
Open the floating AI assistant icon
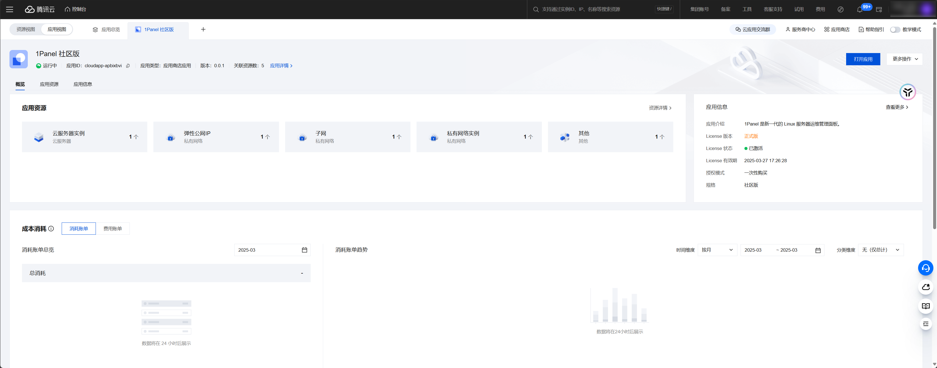click(x=908, y=92)
